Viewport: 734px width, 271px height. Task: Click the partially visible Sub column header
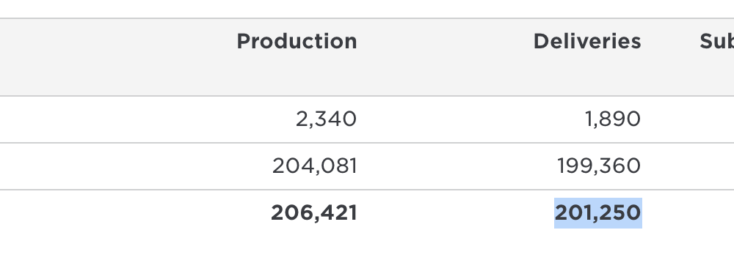[716, 42]
